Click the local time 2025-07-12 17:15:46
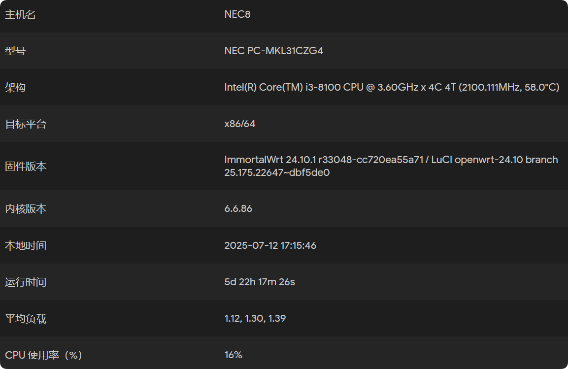The height and width of the screenshot is (369, 568). [x=270, y=245]
